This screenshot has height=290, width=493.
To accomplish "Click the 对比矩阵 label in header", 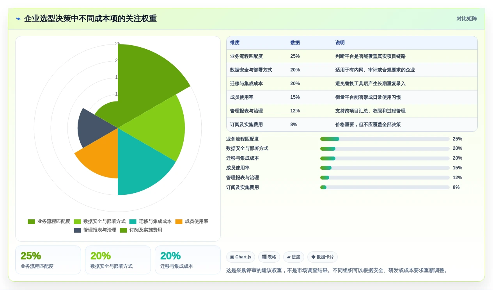I will [466, 19].
